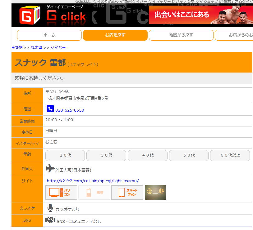Click the G click cube logo
This screenshot has width=253, height=230.
[30, 15]
